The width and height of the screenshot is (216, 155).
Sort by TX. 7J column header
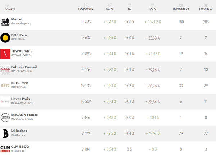153,9
